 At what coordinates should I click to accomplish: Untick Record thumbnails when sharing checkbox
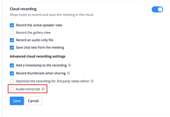tap(12, 73)
